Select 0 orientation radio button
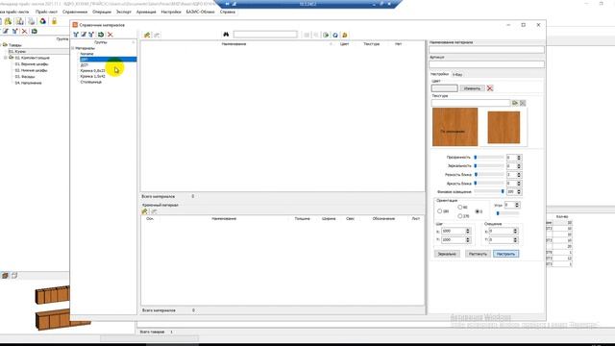615x346 pixels. coord(478,211)
